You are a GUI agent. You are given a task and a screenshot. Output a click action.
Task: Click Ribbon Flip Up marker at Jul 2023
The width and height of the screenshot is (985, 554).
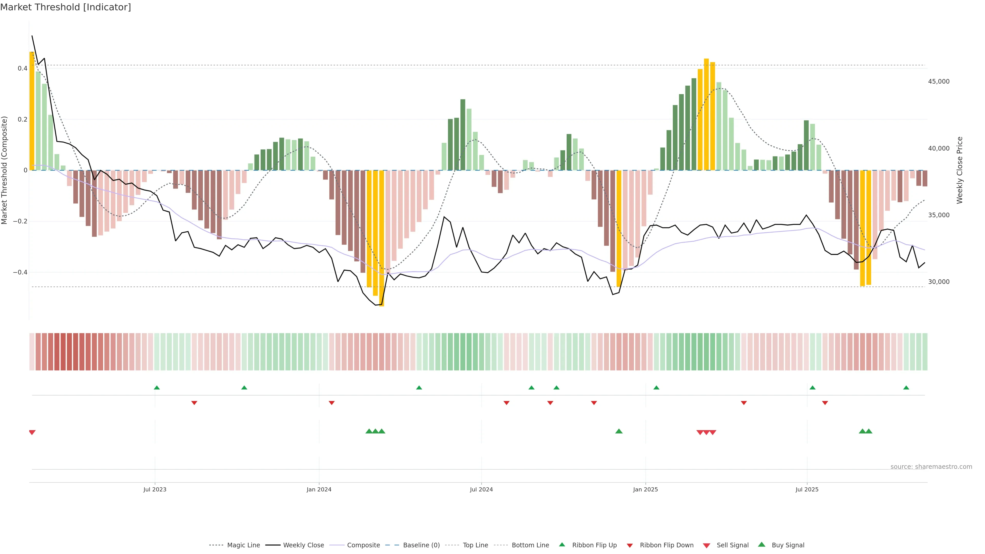[x=157, y=388]
